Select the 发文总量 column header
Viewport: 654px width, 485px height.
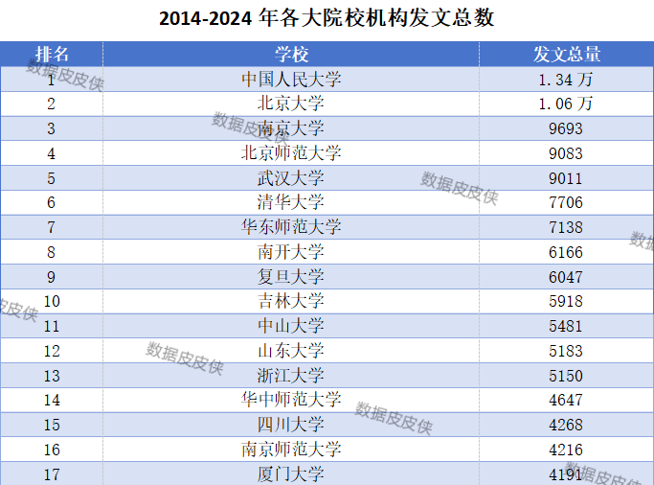tap(567, 55)
